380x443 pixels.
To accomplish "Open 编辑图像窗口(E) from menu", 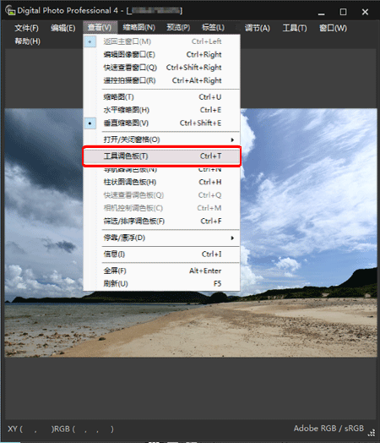I will pos(161,54).
